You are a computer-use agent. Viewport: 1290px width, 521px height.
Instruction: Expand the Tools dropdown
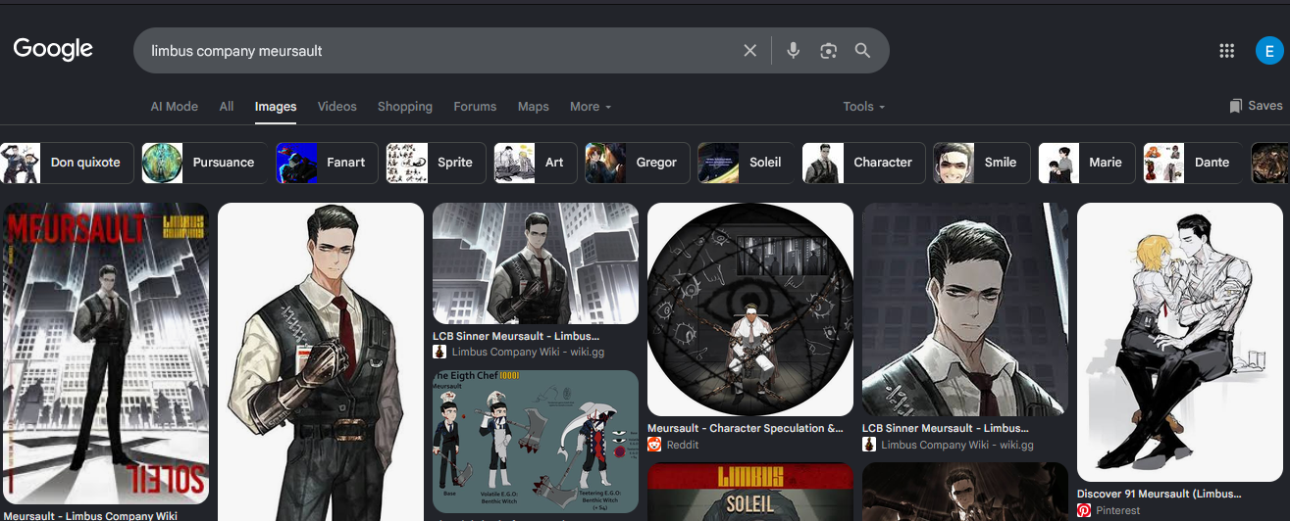pos(864,106)
